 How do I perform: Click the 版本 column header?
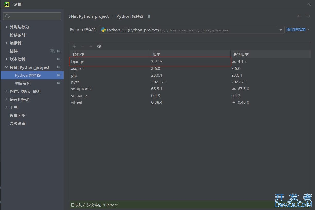190,54
